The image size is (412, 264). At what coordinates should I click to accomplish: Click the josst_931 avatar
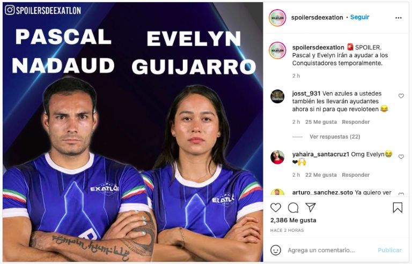coord(277,96)
